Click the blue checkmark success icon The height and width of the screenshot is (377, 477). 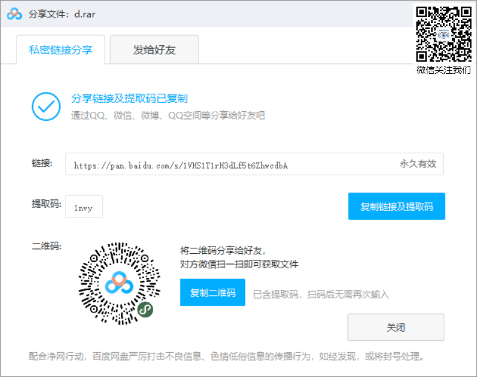click(x=46, y=106)
